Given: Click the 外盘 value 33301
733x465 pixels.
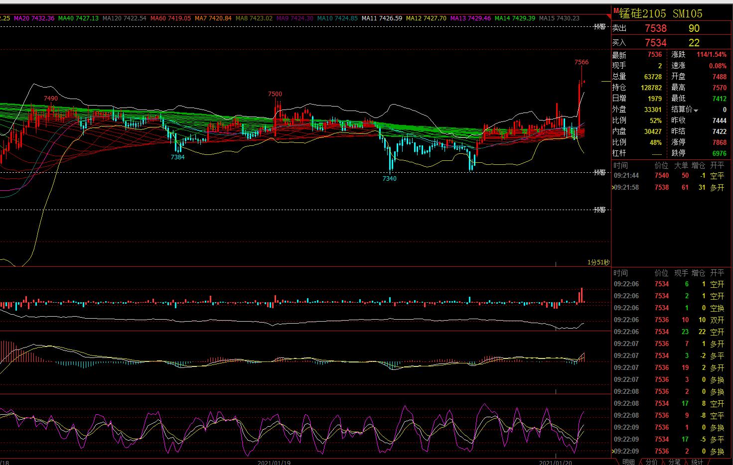Looking at the screenshot, I should (653, 110).
